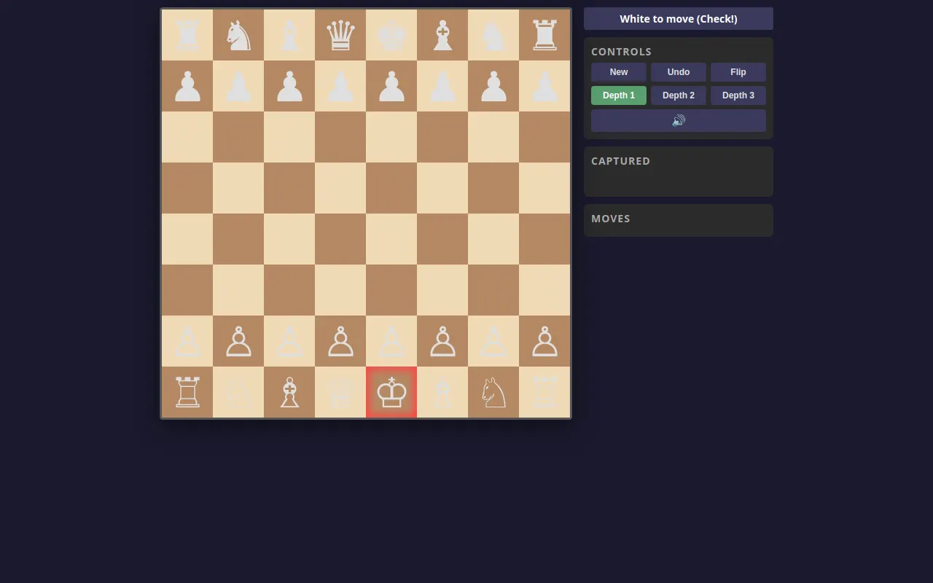933x583 pixels.
Task: Select the checked king on the red e1 square
Action: click(391, 392)
